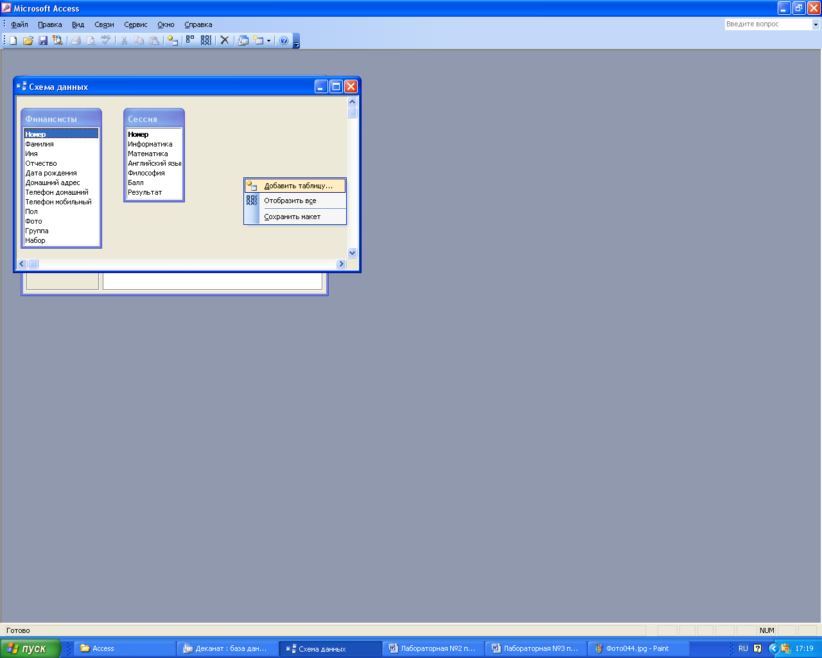Click the New document toolbar icon
The width and height of the screenshot is (822, 658).
pyautogui.click(x=13, y=40)
